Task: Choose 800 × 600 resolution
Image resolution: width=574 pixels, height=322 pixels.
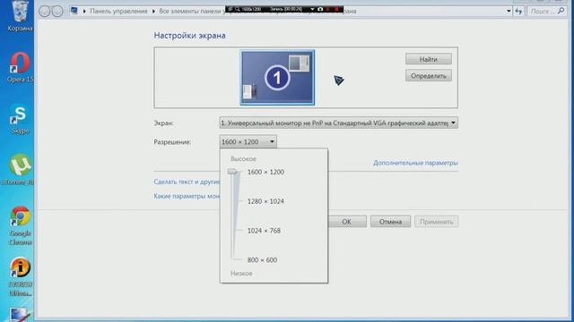Action: pos(262,260)
